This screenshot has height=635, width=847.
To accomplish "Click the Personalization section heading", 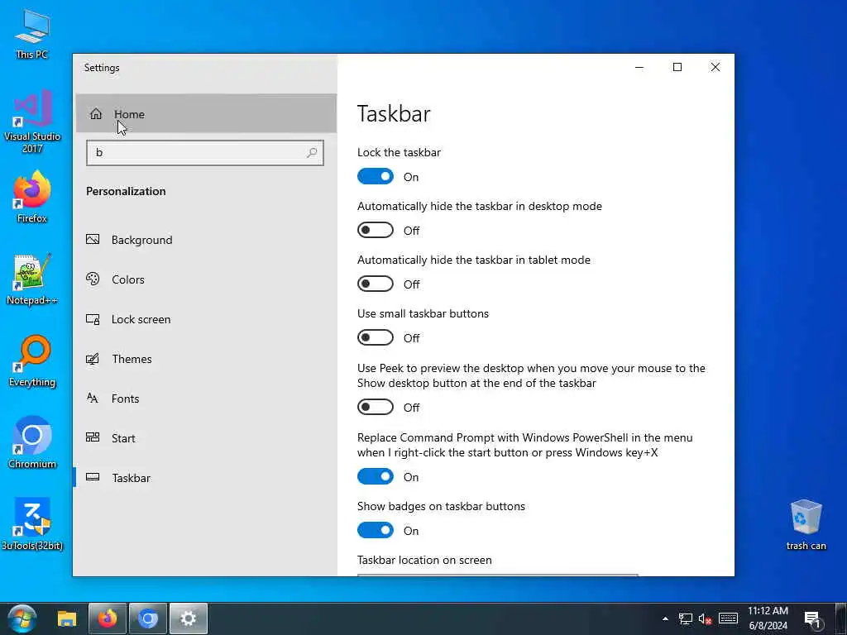I will [126, 191].
